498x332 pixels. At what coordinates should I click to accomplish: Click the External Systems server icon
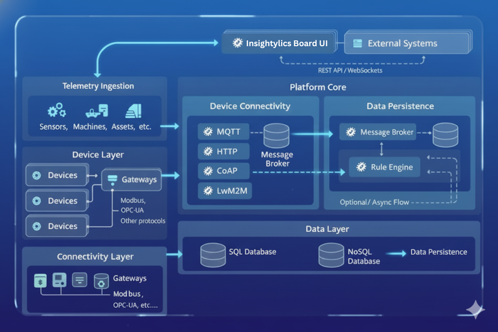pos(357,44)
